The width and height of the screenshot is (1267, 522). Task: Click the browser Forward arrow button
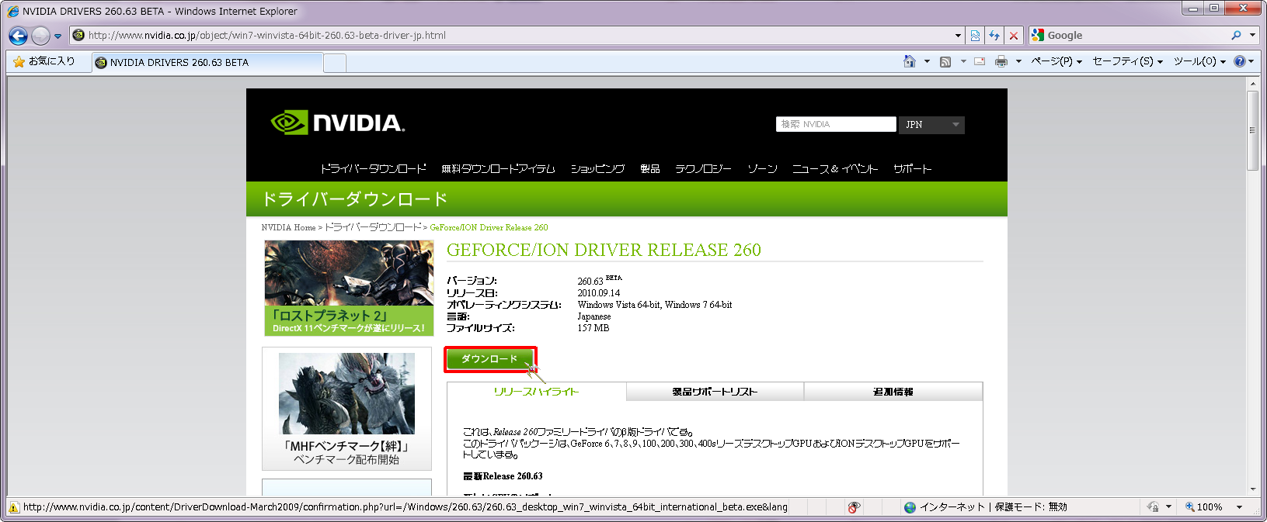(40, 36)
